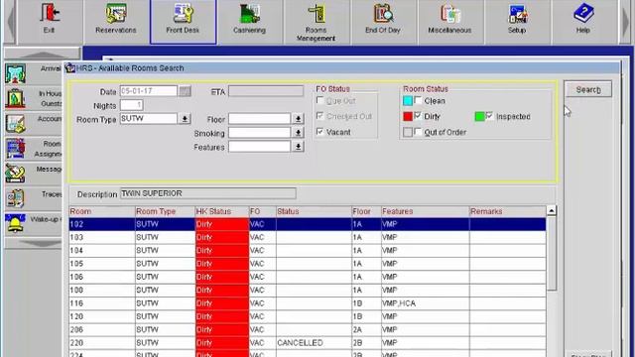
Task: Toggle the Checked Out checkbox
Action: tap(319, 116)
